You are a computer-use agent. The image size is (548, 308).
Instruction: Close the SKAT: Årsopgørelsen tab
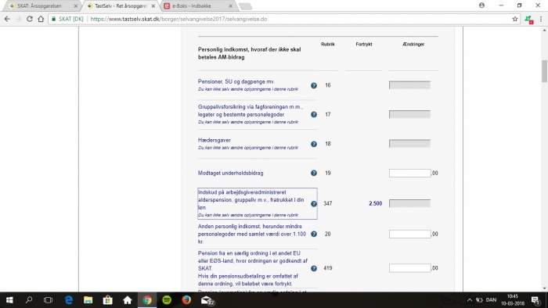coord(75,6)
